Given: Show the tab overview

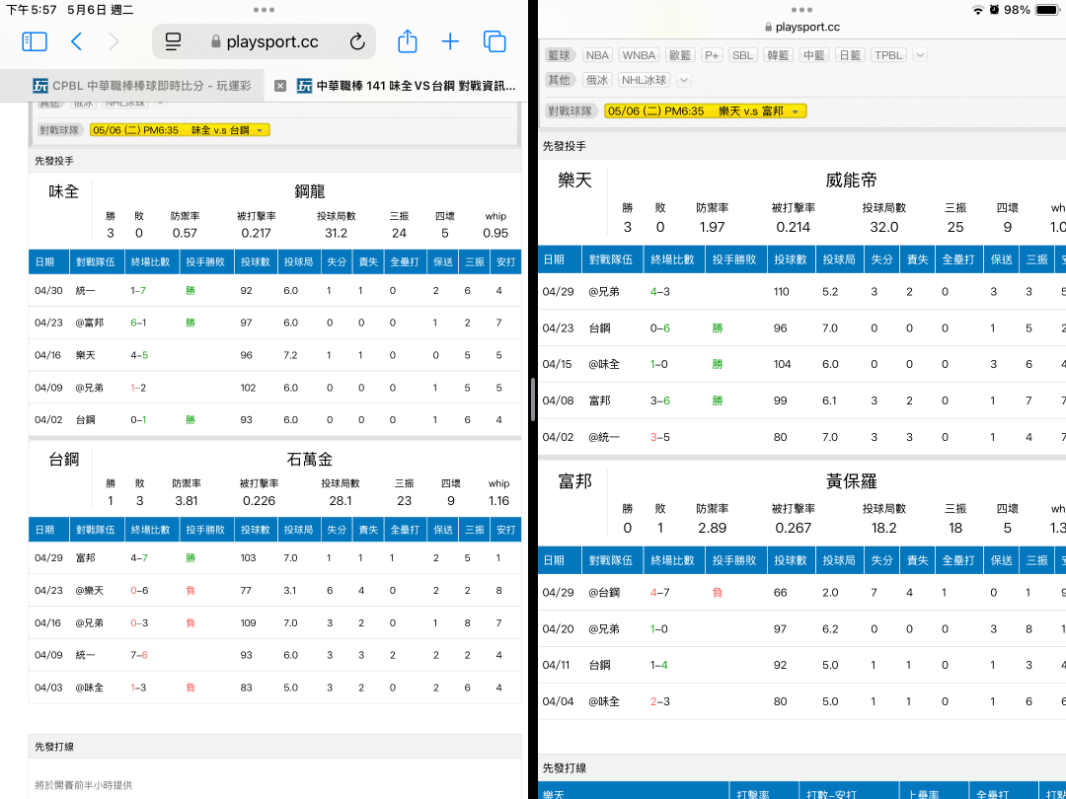Looking at the screenshot, I should [495, 41].
